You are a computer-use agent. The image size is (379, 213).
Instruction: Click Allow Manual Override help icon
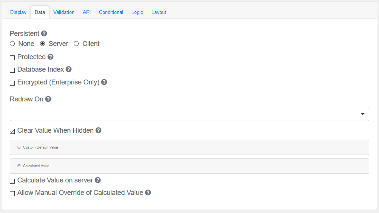148,193
